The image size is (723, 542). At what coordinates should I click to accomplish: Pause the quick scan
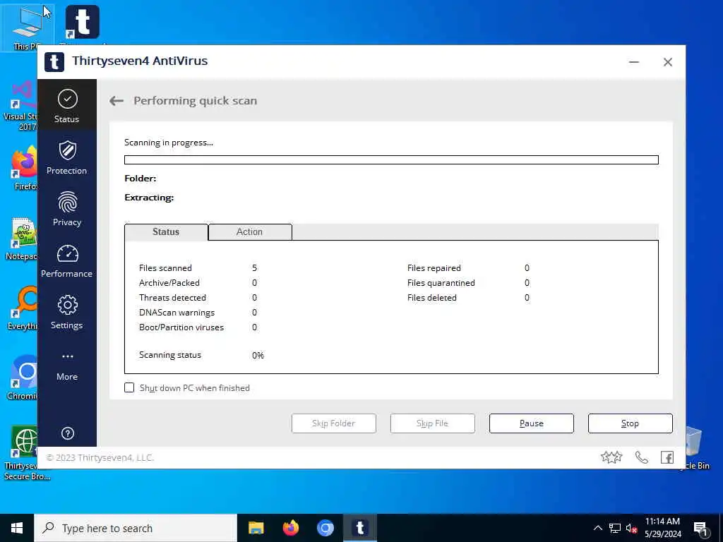[x=531, y=423]
